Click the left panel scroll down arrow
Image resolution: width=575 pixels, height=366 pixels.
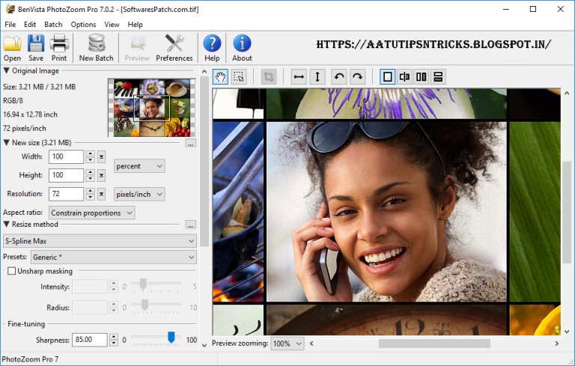coord(204,345)
